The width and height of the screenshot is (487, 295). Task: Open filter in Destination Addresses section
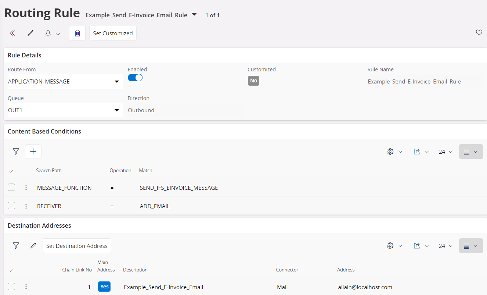[x=16, y=246]
